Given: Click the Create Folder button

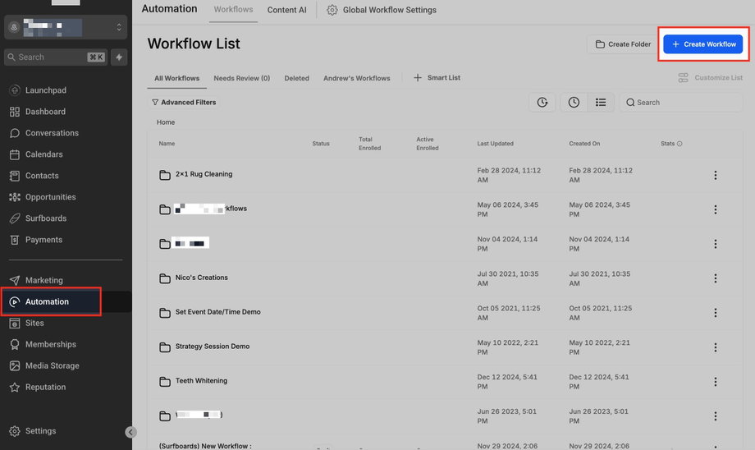Looking at the screenshot, I should (x=623, y=44).
